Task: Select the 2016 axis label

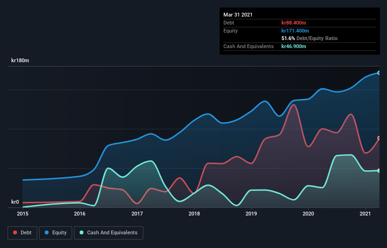Action: click(x=80, y=214)
